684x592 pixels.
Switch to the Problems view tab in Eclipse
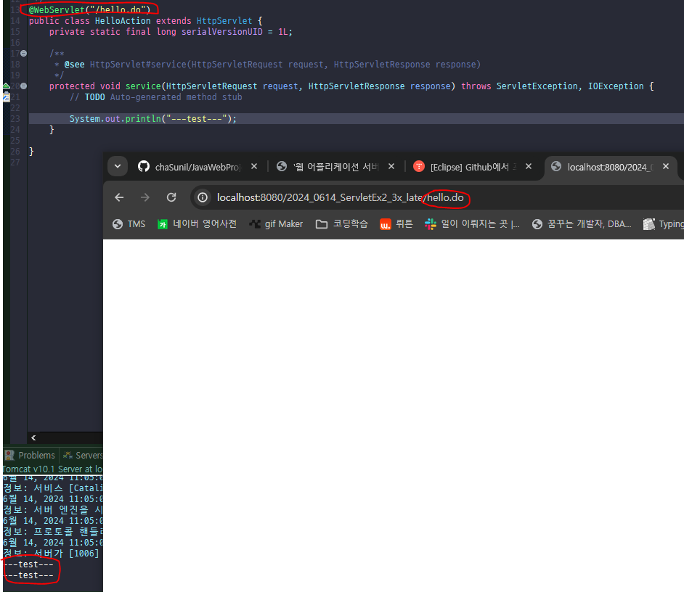click(x=30, y=455)
